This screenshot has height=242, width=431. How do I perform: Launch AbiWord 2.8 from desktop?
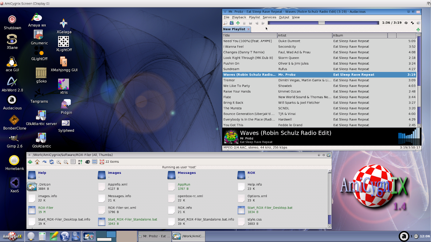click(12, 84)
